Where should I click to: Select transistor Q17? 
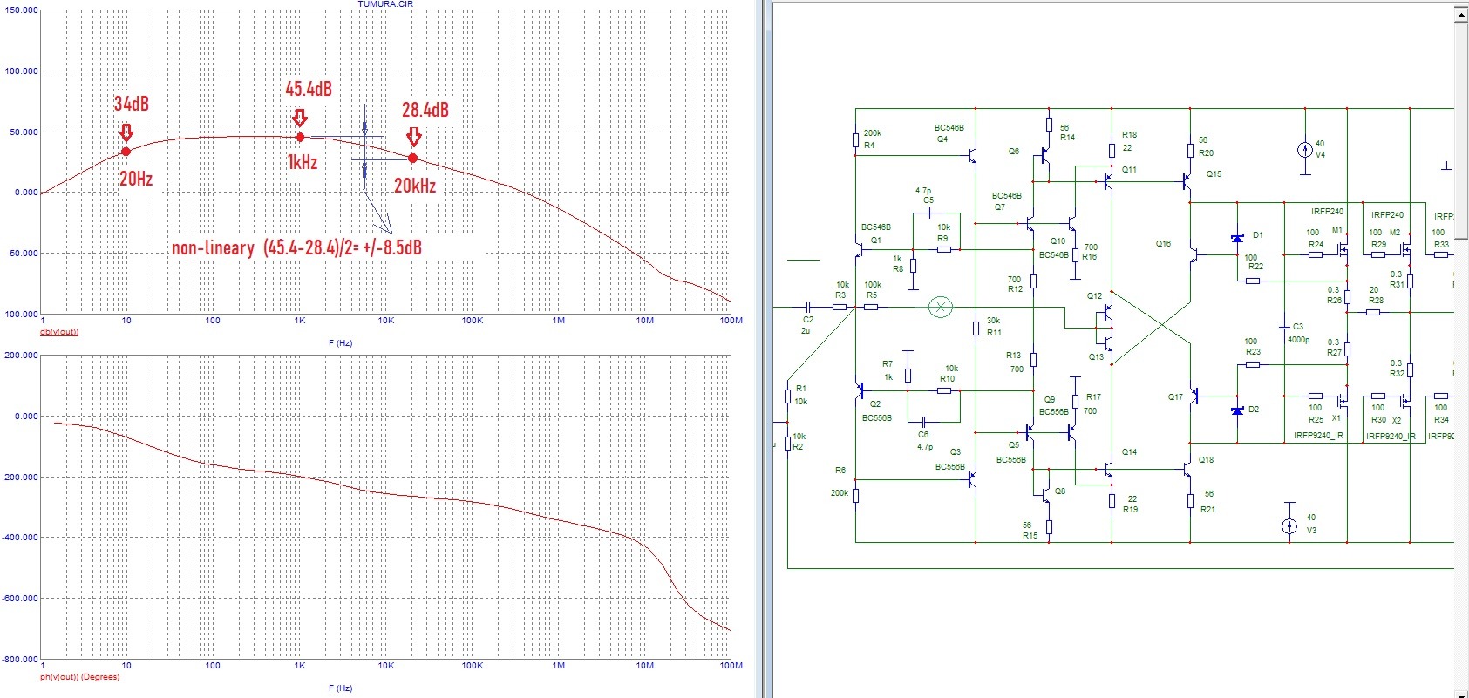[x=1194, y=396]
